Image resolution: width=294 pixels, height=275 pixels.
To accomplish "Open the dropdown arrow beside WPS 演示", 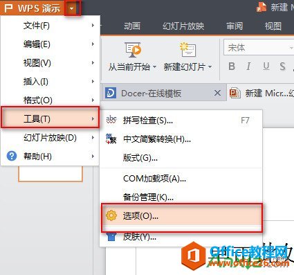I will click(x=72, y=8).
